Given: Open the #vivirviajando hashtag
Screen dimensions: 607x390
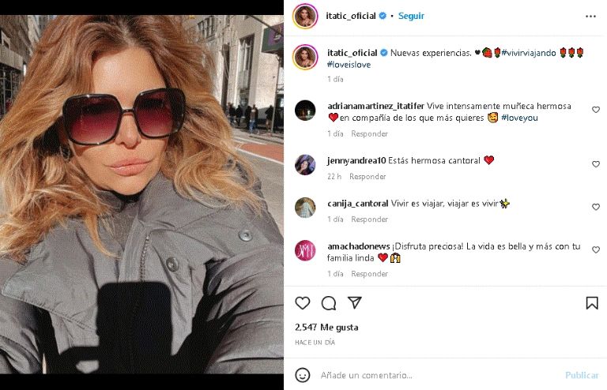Looking at the screenshot, I should [529, 53].
